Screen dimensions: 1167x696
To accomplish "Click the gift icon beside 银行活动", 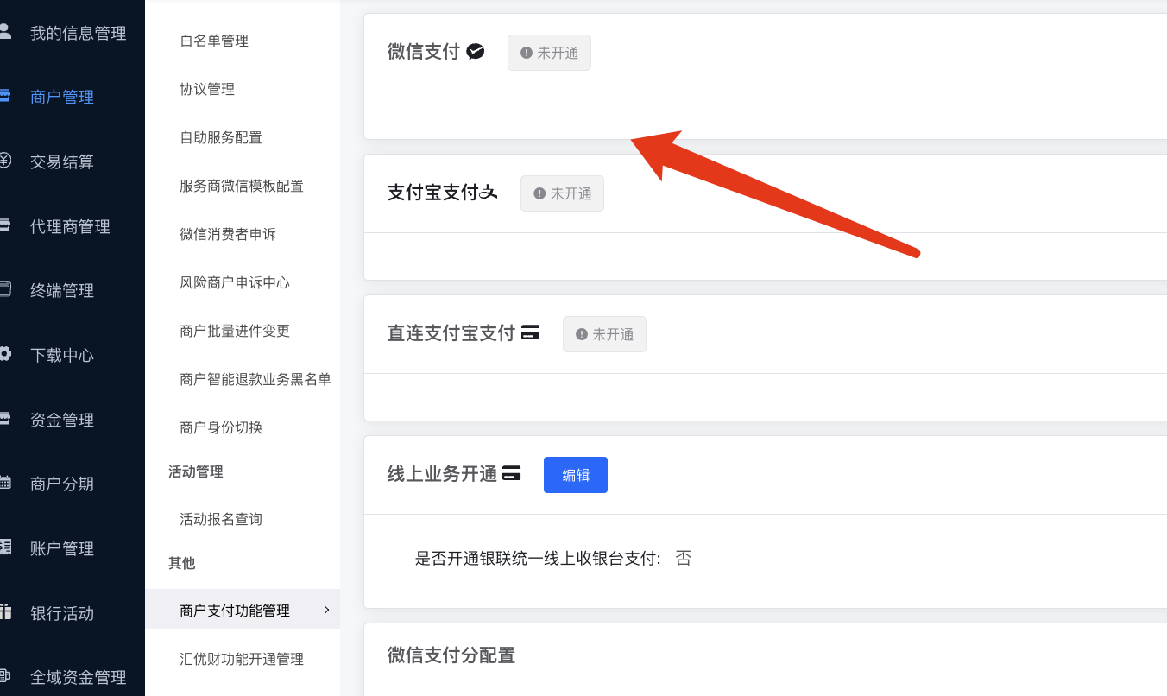I will (5, 612).
